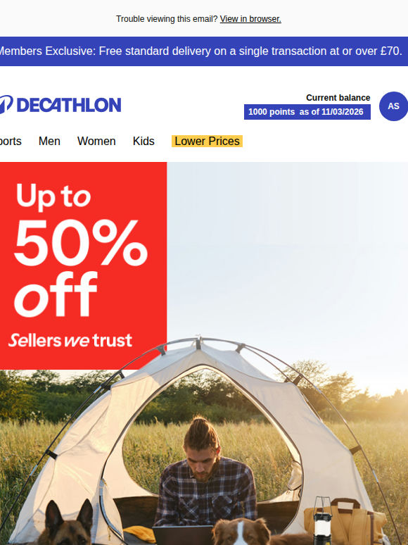Click the Members Exclusive free delivery banner
408x545 pixels.
click(204, 51)
